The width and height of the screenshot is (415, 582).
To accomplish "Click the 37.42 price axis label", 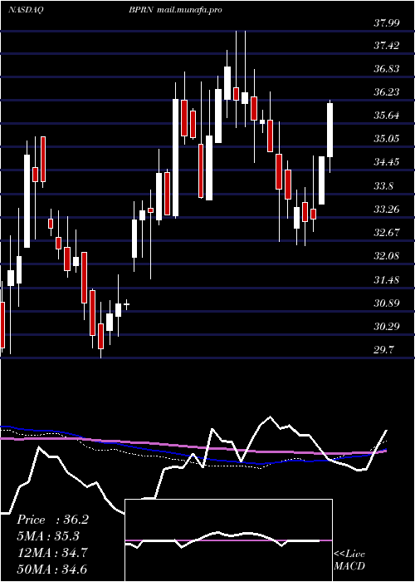I will [387, 46].
